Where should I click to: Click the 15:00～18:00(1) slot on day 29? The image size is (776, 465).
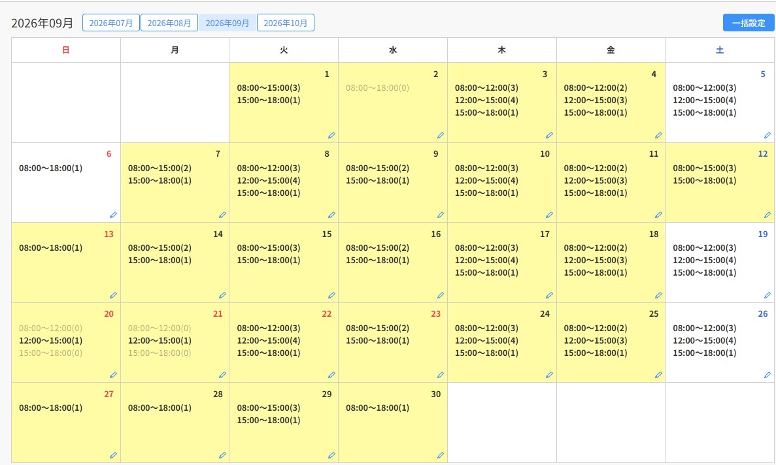tap(269, 420)
